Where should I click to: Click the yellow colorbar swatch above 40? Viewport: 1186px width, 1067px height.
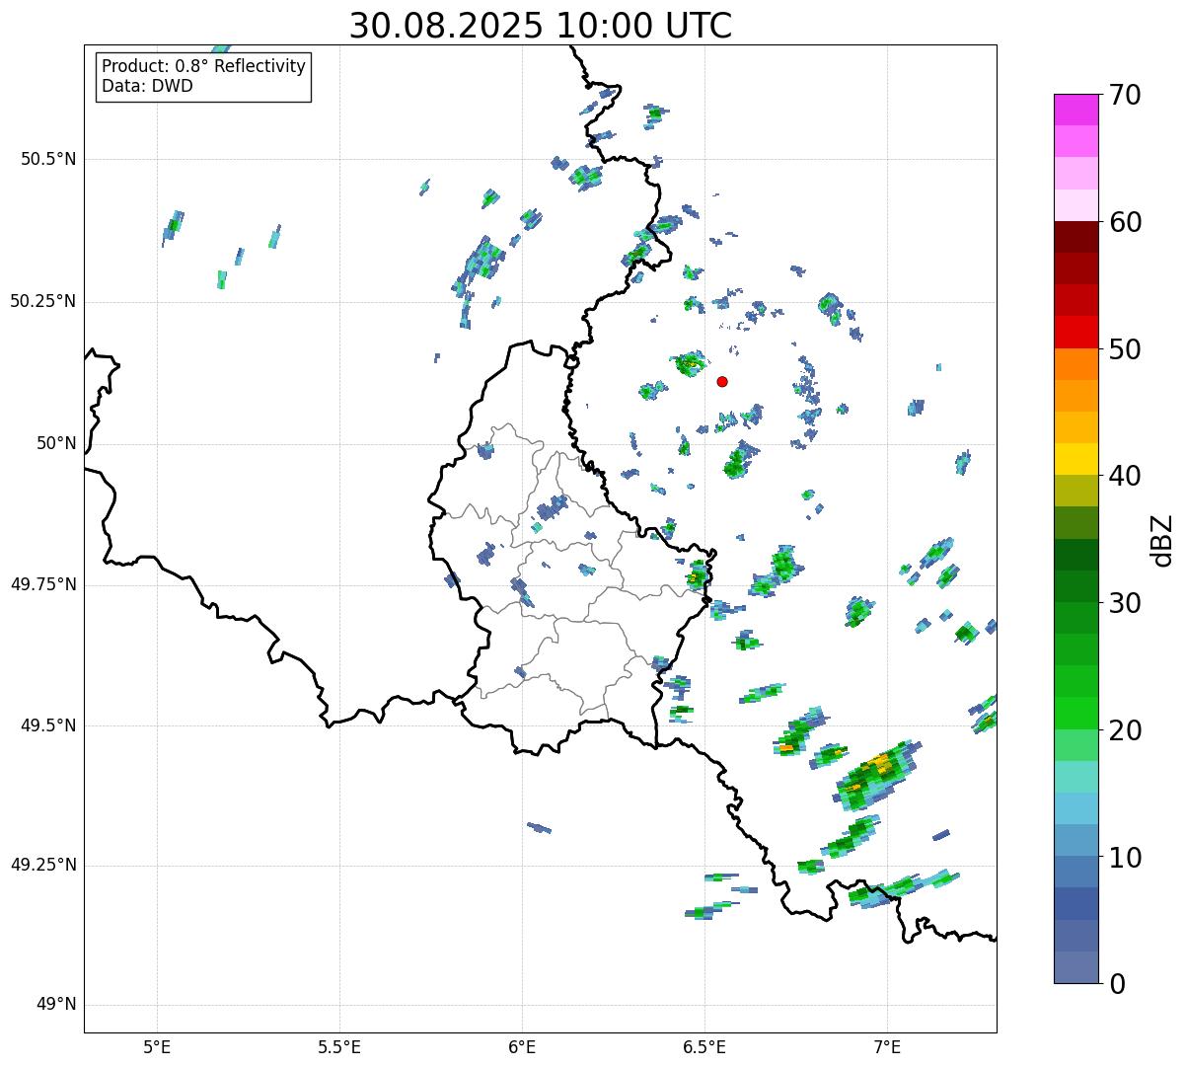click(1076, 459)
